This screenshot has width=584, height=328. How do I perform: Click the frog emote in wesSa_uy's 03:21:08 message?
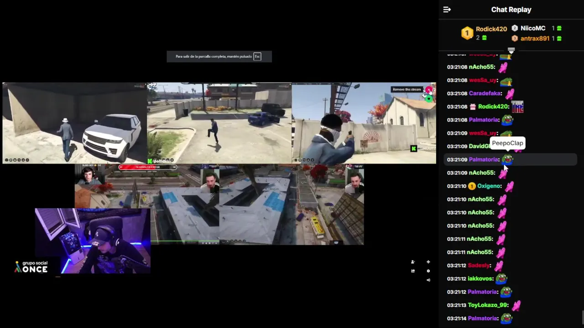click(506, 81)
